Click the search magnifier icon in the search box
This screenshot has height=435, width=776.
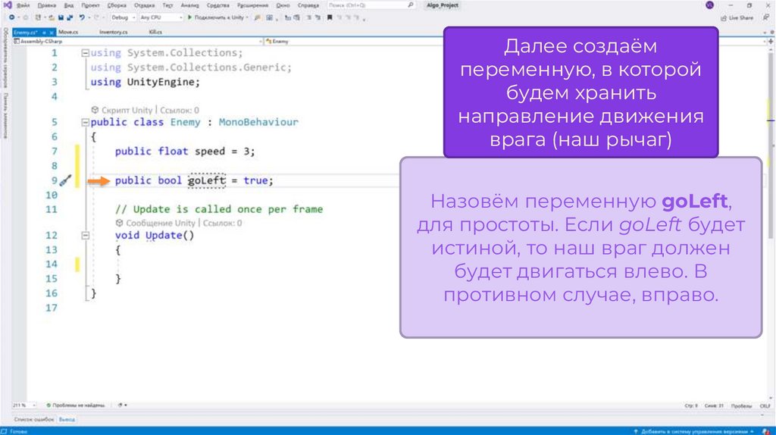[x=410, y=5]
